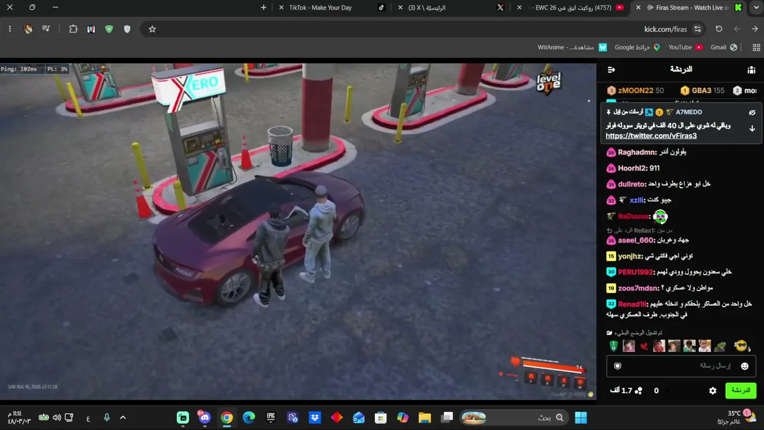The width and height of the screenshot is (764, 430).
Task: Send message with green الدردشة button
Action: (741, 391)
